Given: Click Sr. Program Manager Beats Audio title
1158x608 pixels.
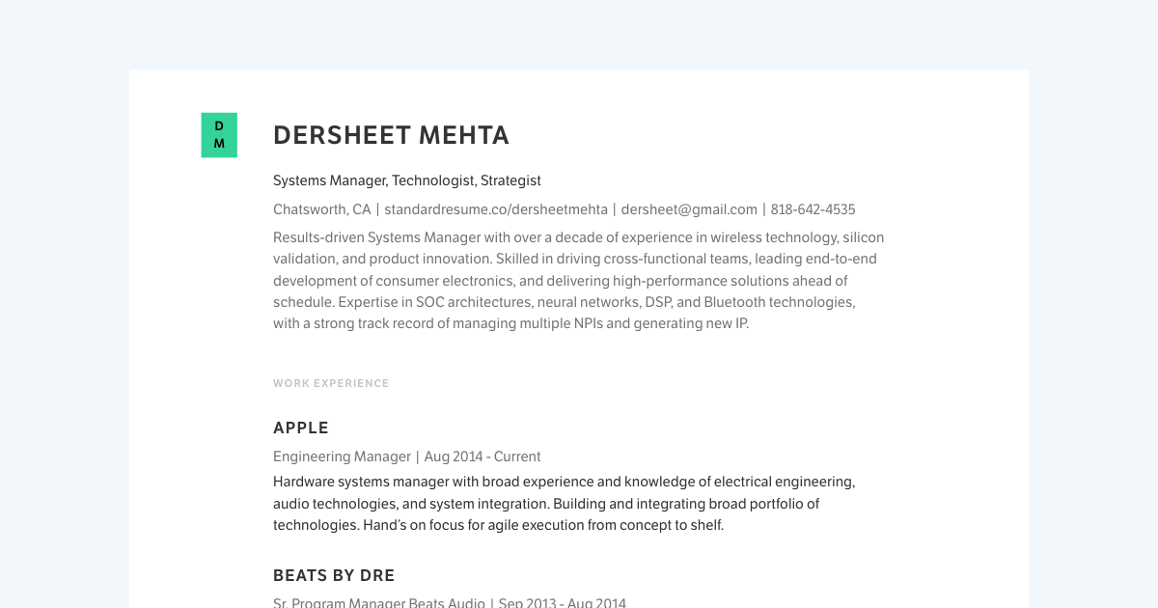Looking at the screenshot, I should [x=378, y=603].
